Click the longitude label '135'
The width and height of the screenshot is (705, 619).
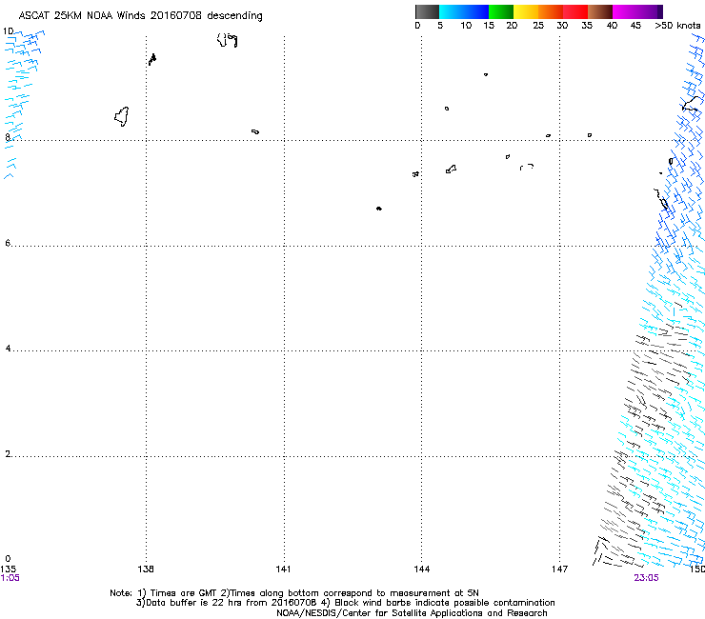click(x=8, y=569)
